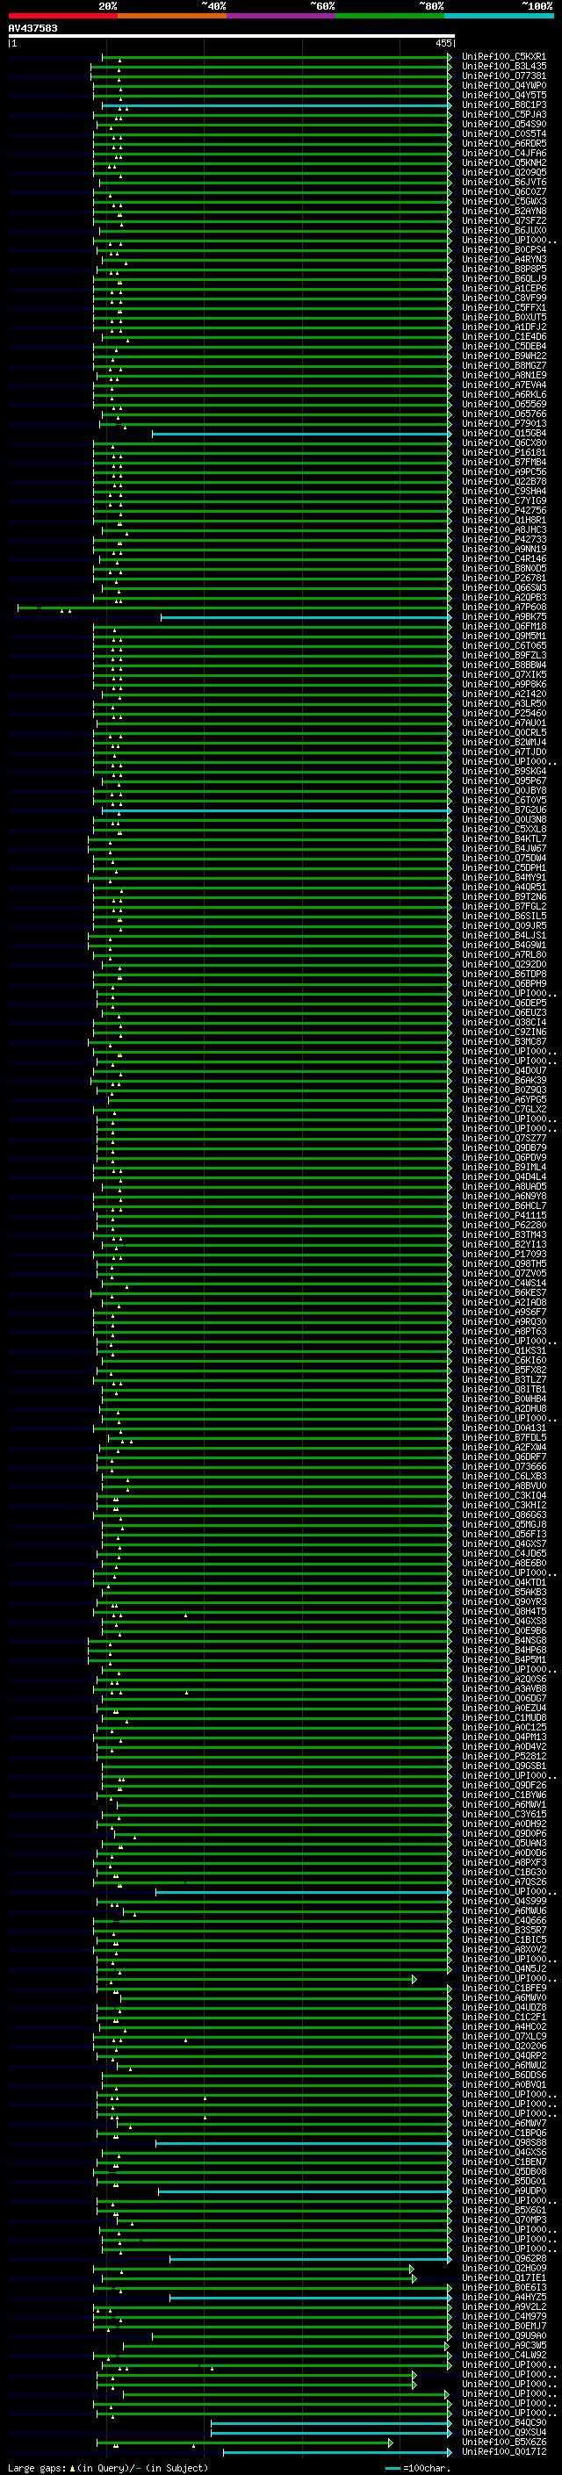Open the UniRef100_Q4YWP0 hit label
The width and height of the screenshot is (562, 2475).
(503, 85)
